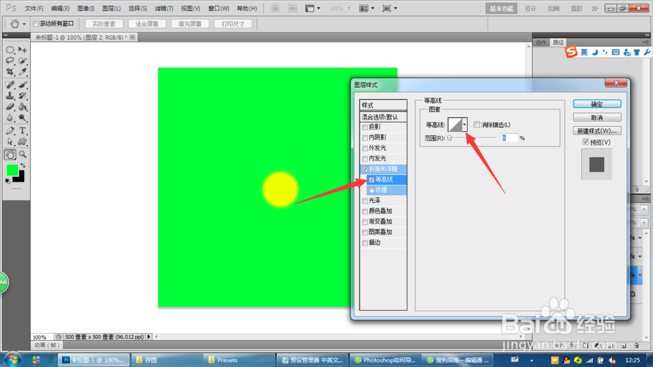Check the 消除锯齿(L) checkbox
This screenshot has width=653, height=367.
point(477,125)
